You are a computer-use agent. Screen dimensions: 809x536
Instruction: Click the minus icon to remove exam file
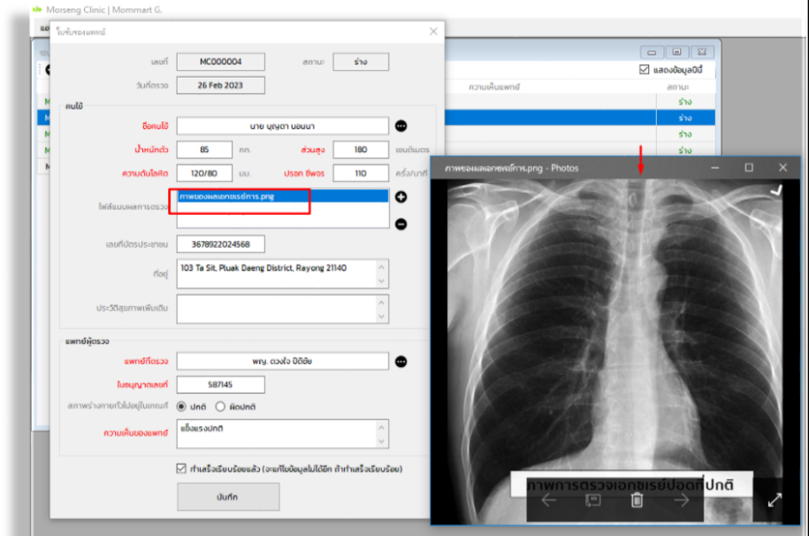(x=401, y=224)
